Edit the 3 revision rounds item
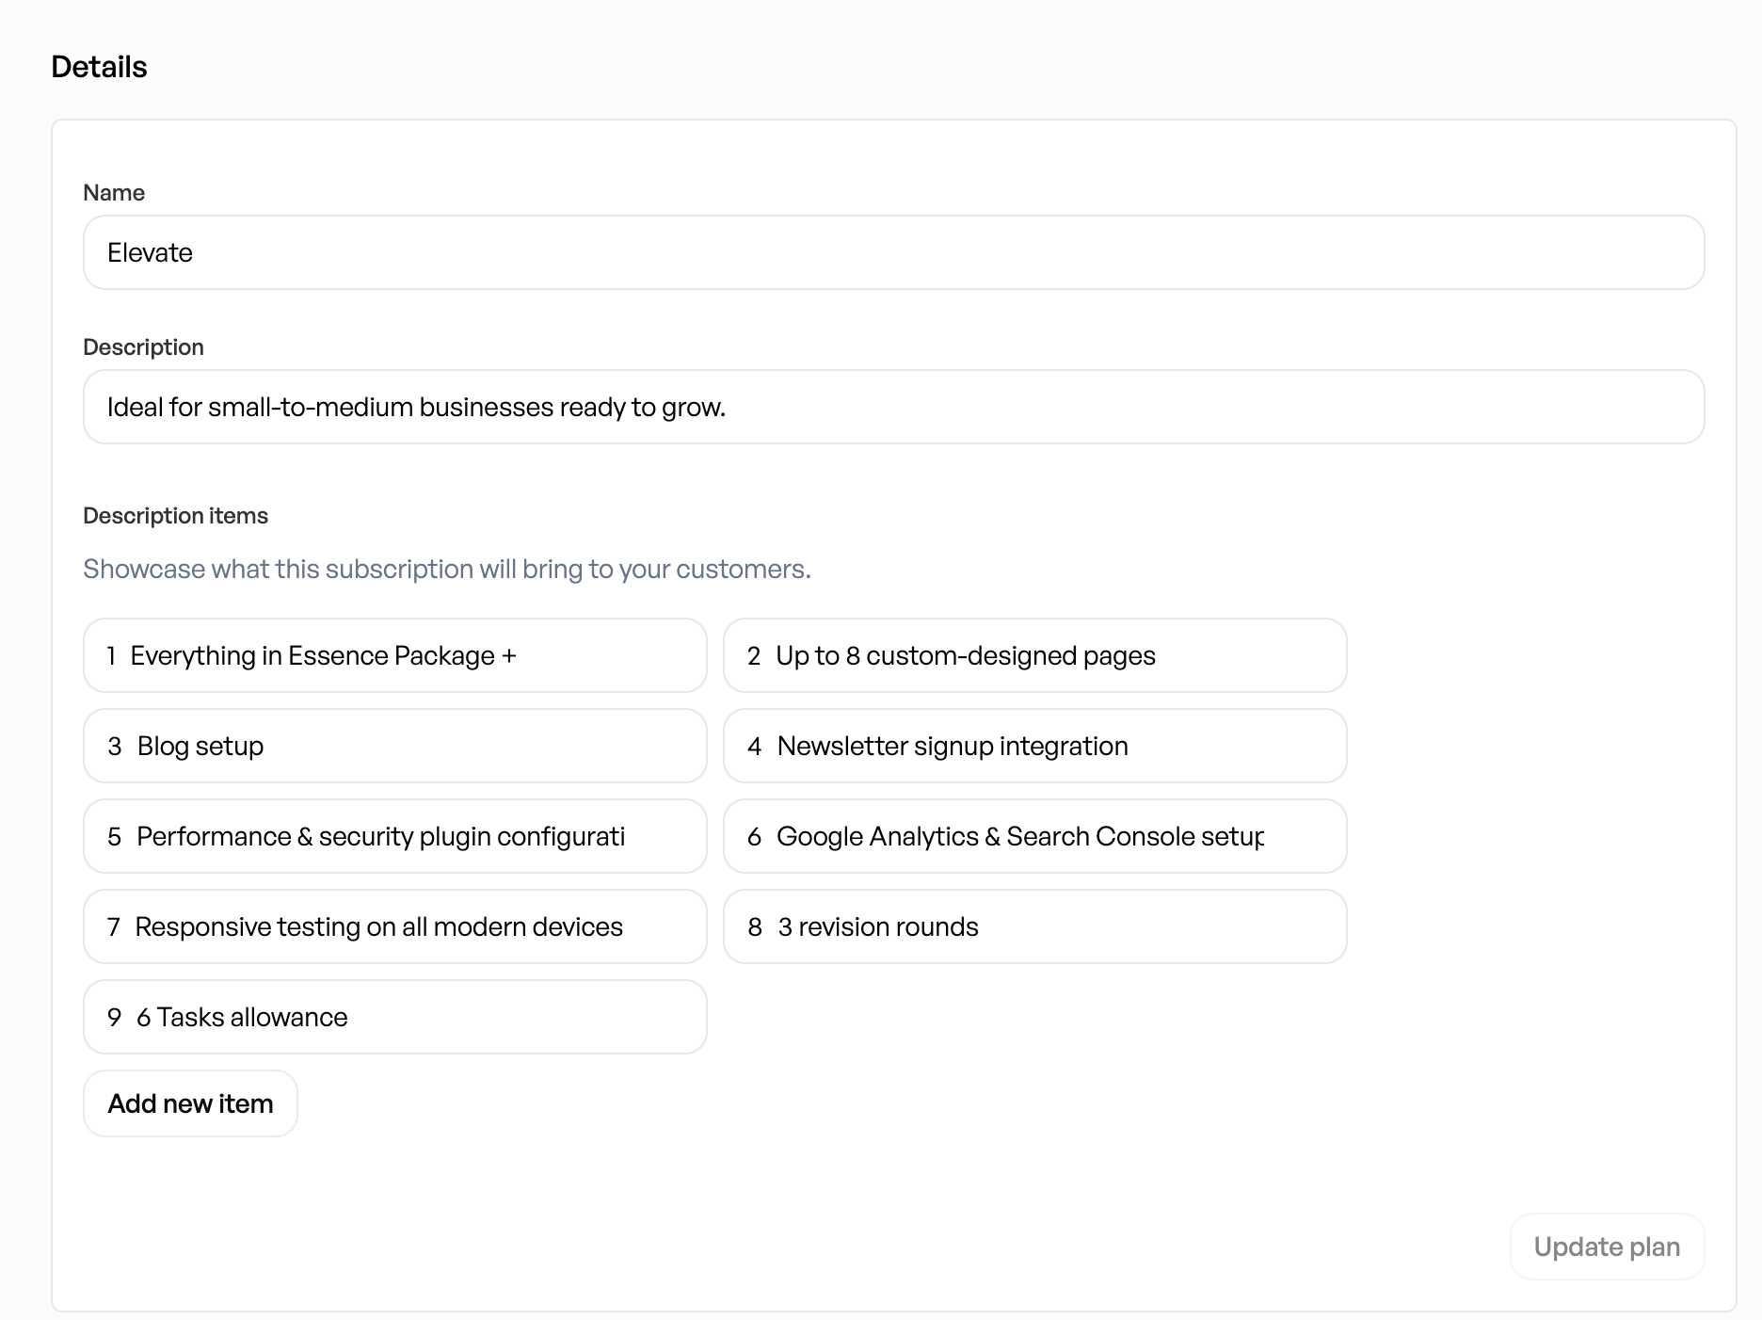1762x1320 pixels. coord(1034,926)
